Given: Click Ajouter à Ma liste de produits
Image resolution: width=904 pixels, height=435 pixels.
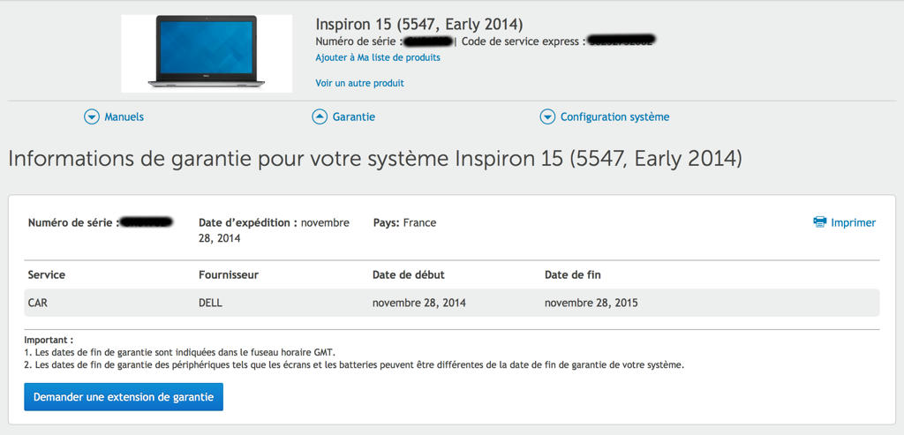Looking at the screenshot, I should pos(378,57).
